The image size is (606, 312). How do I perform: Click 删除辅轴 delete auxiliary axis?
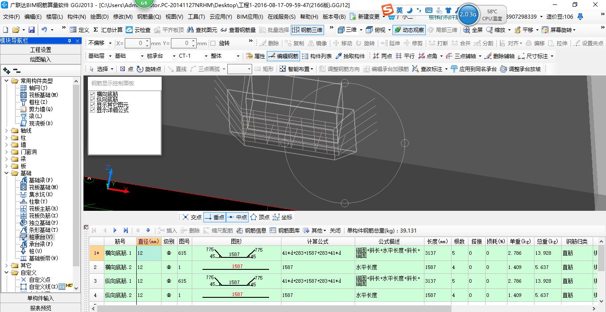499,56
